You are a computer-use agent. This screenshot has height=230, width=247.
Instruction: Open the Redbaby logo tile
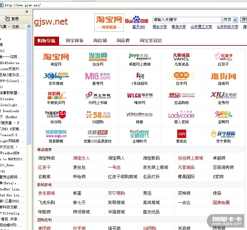point(224,57)
